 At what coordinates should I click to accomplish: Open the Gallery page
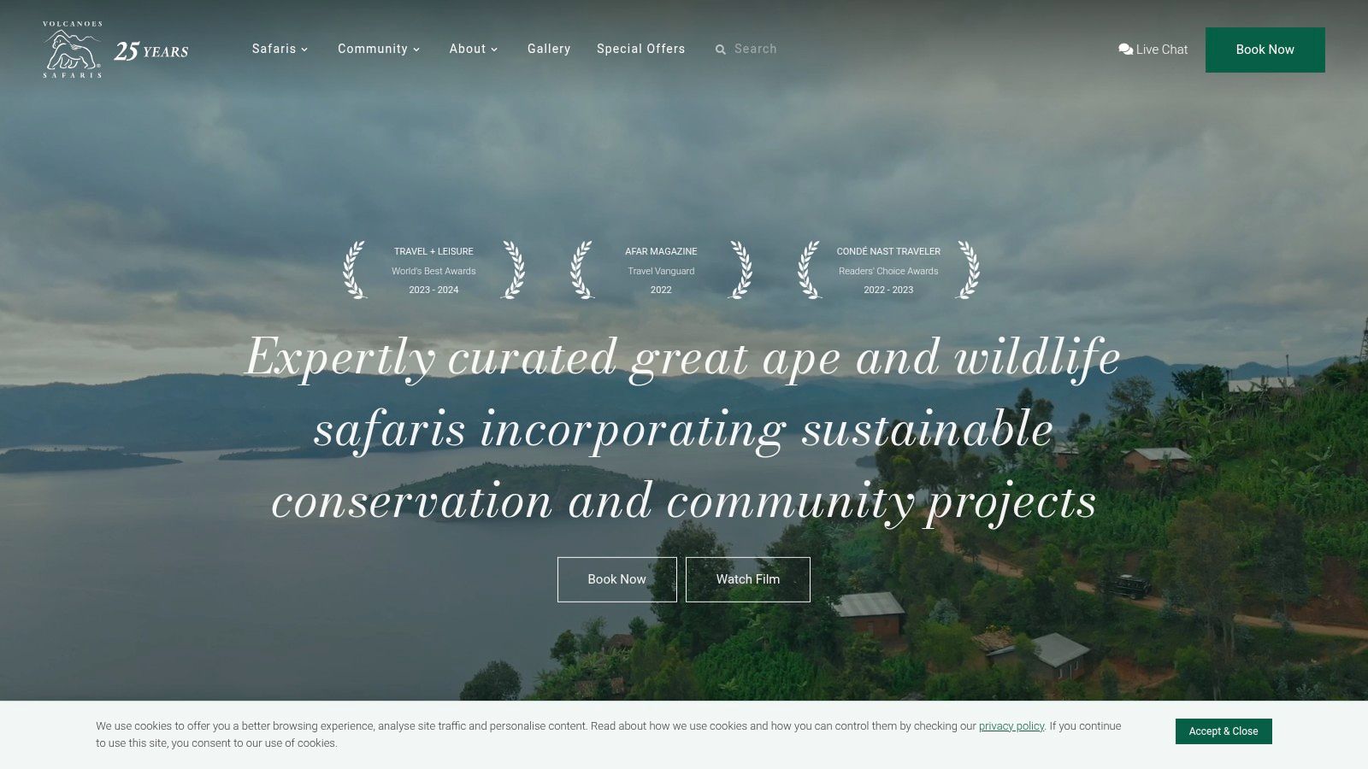(x=549, y=50)
